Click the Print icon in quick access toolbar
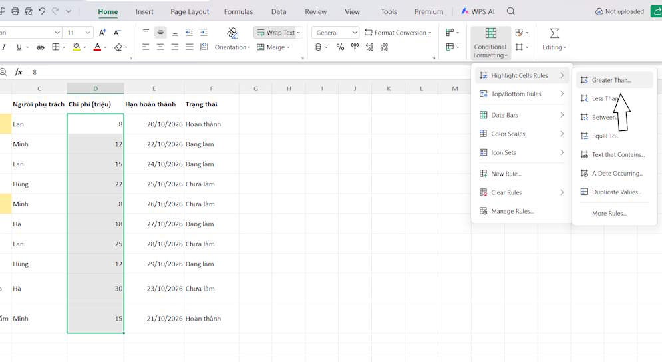This screenshot has width=662, height=362. pos(15,11)
